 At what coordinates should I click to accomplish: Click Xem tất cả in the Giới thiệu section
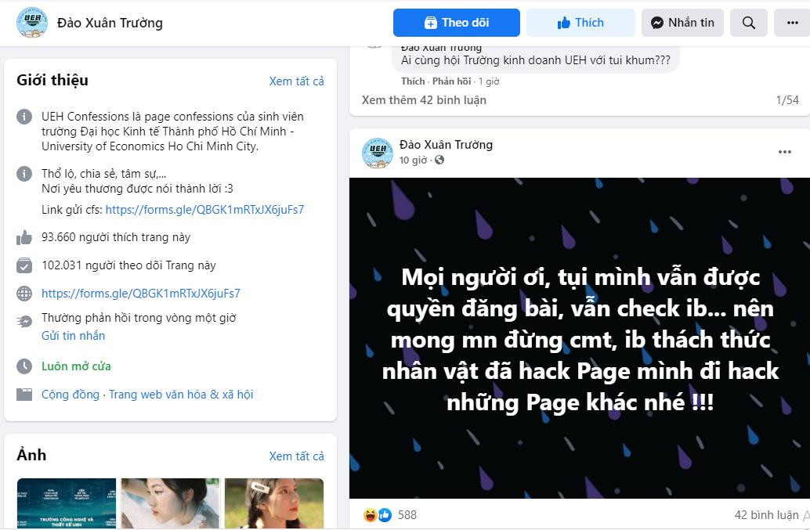(x=297, y=81)
